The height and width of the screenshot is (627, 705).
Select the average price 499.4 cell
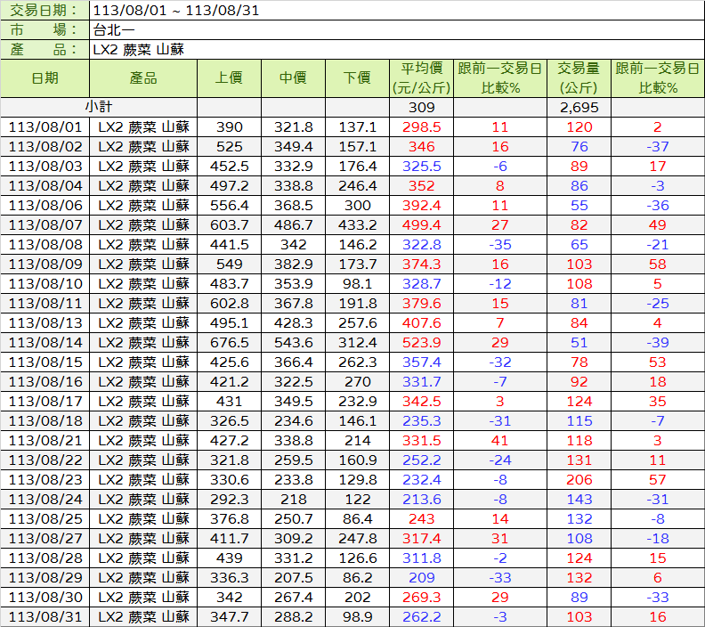[422, 225]
